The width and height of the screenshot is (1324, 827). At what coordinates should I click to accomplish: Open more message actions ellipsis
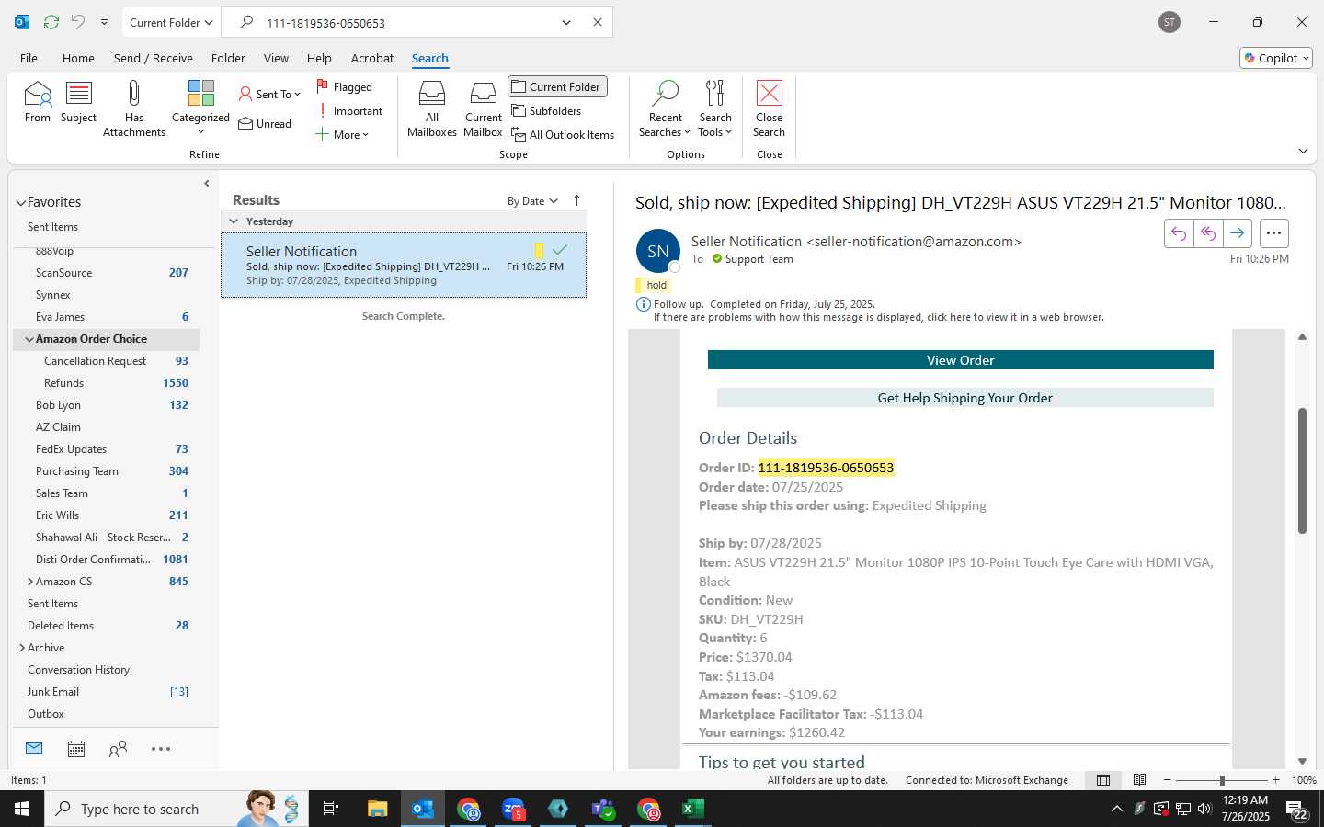coord(1273,233)
